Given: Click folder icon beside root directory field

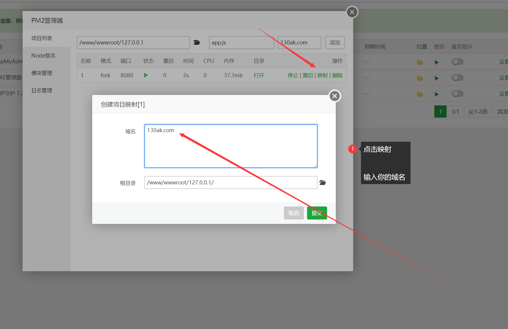Looking at the screenshot, I should tap(322, 183).
